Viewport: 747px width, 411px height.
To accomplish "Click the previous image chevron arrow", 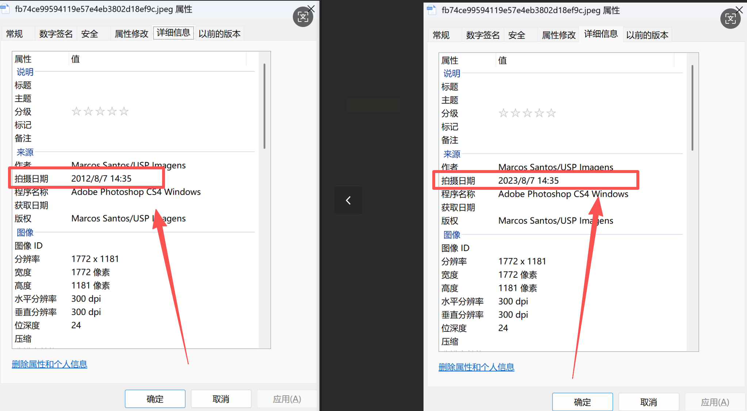I will pyautogui.click(x=348, y=200).
